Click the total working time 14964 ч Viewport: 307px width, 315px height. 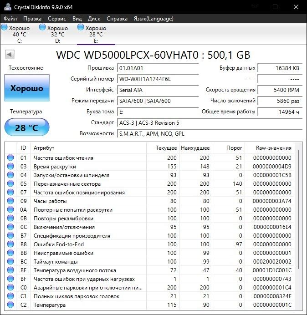[x=280, y=112]
